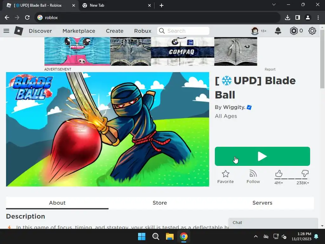The height and width of the screenshot is (244, 325).
Task: Give Blade Ball a thumbs up
Action: [x=279, y=173]
